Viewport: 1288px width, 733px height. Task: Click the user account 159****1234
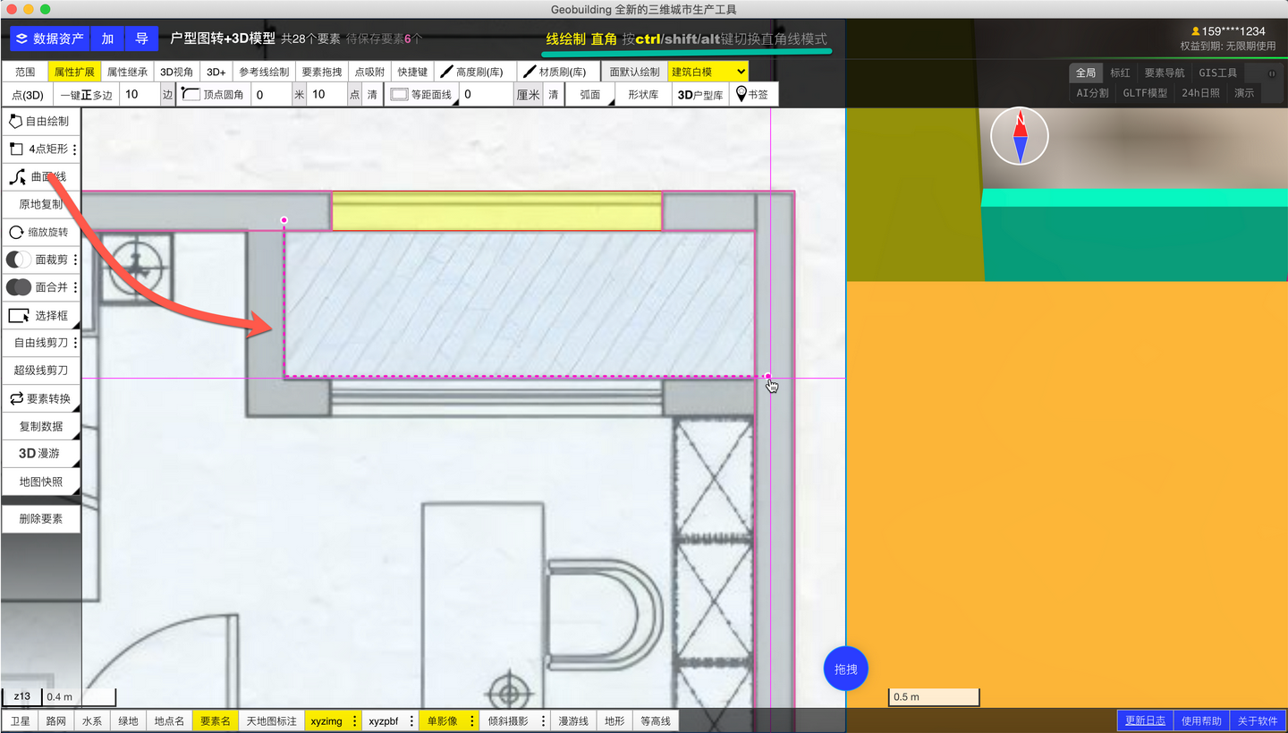coord(1227,31)
